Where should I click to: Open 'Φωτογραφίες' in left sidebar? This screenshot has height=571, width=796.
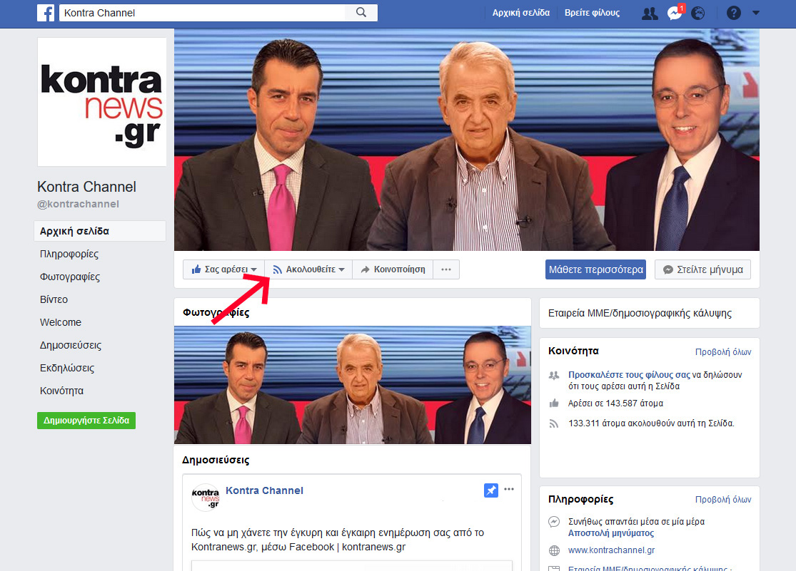70,277
